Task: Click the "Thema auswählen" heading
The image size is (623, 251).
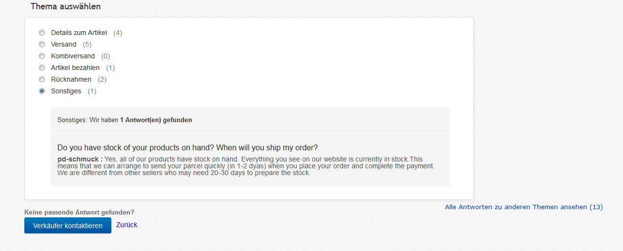Action: click(x=66, y=7)
